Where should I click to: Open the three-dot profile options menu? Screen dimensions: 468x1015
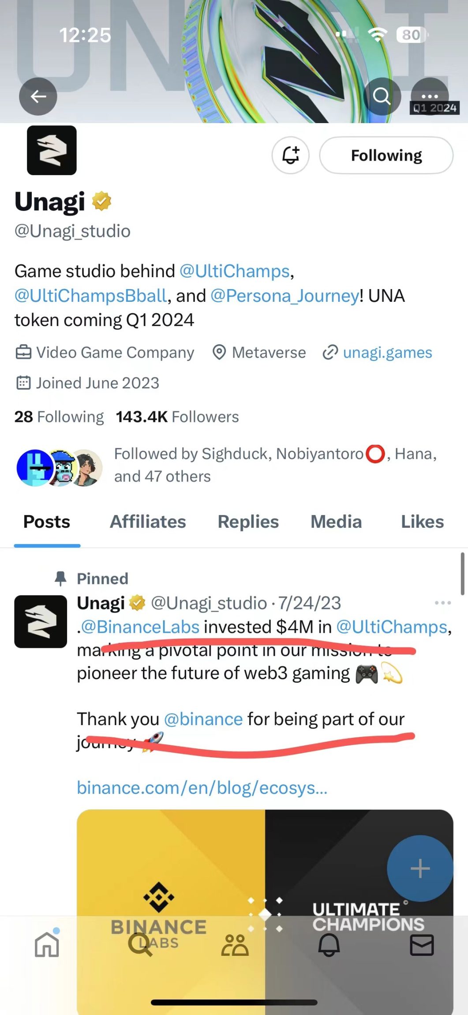(x=430, y=96)
